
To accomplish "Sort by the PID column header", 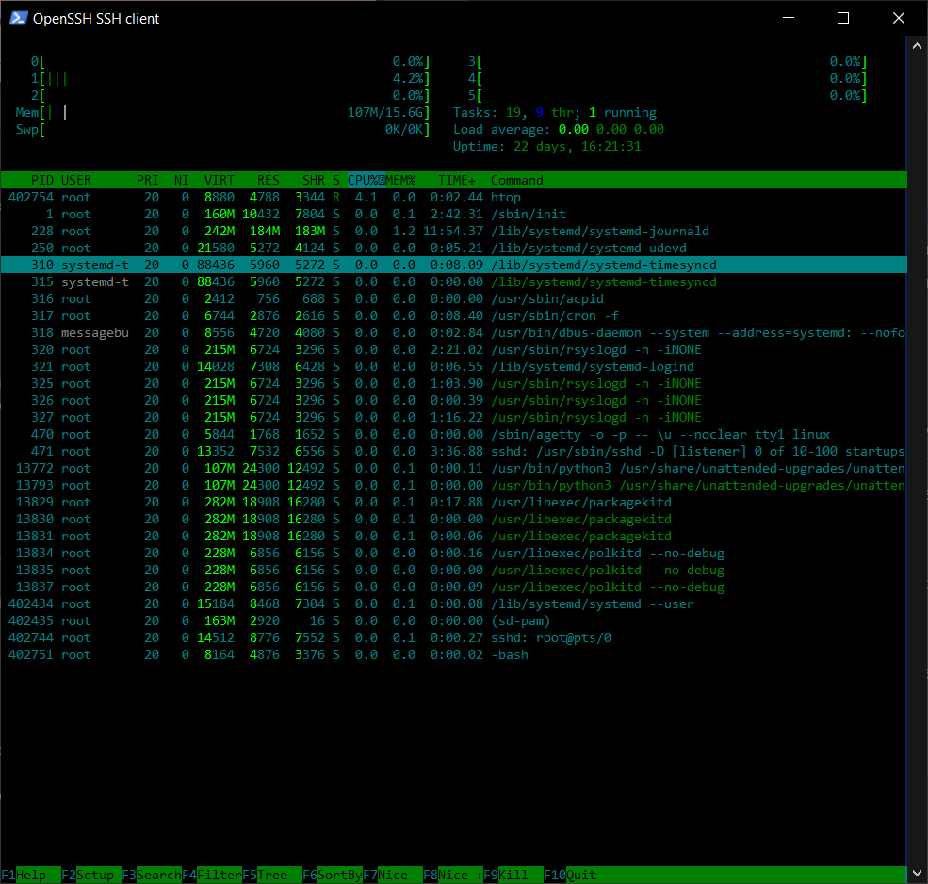I will coord(42,181).
